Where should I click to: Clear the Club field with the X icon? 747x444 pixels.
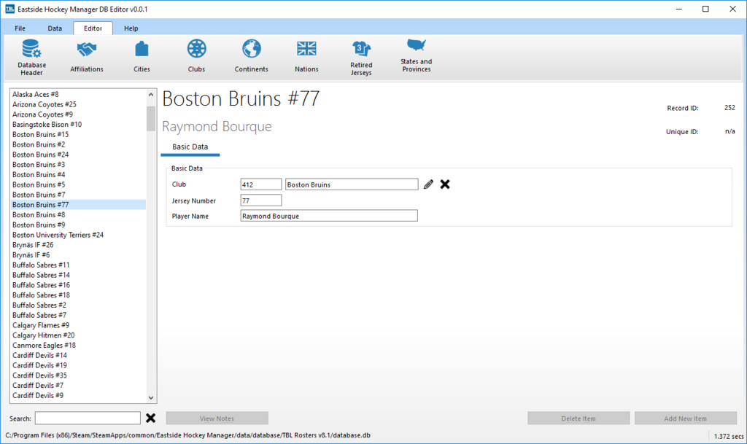[x=445, y=184]
